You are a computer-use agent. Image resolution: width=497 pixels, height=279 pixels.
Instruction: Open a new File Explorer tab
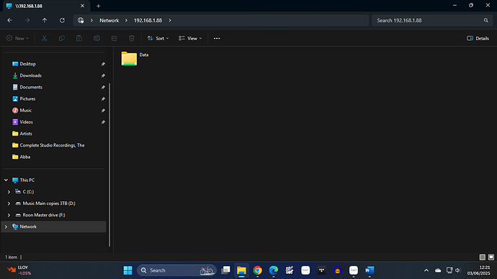98,6
